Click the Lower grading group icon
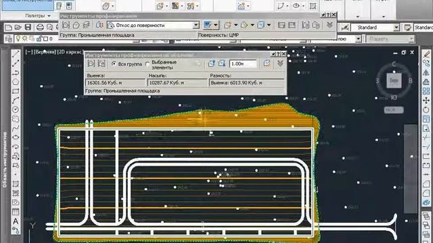The image size is (433, 243). pyautogui.click(x=222, y=63)
